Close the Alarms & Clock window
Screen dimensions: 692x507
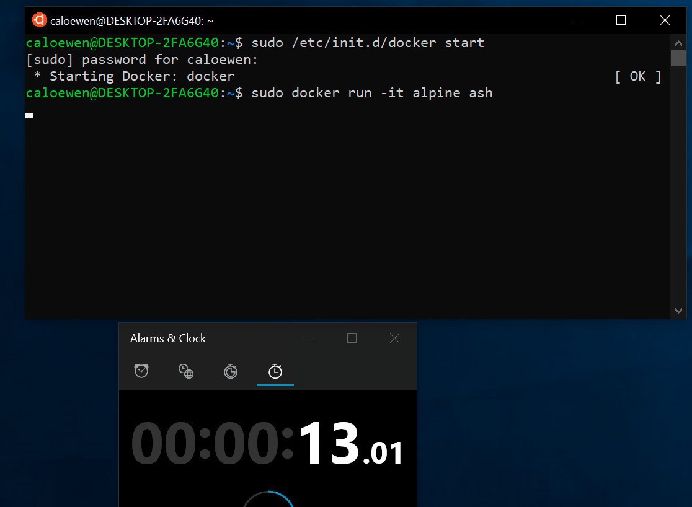[394, 338]
